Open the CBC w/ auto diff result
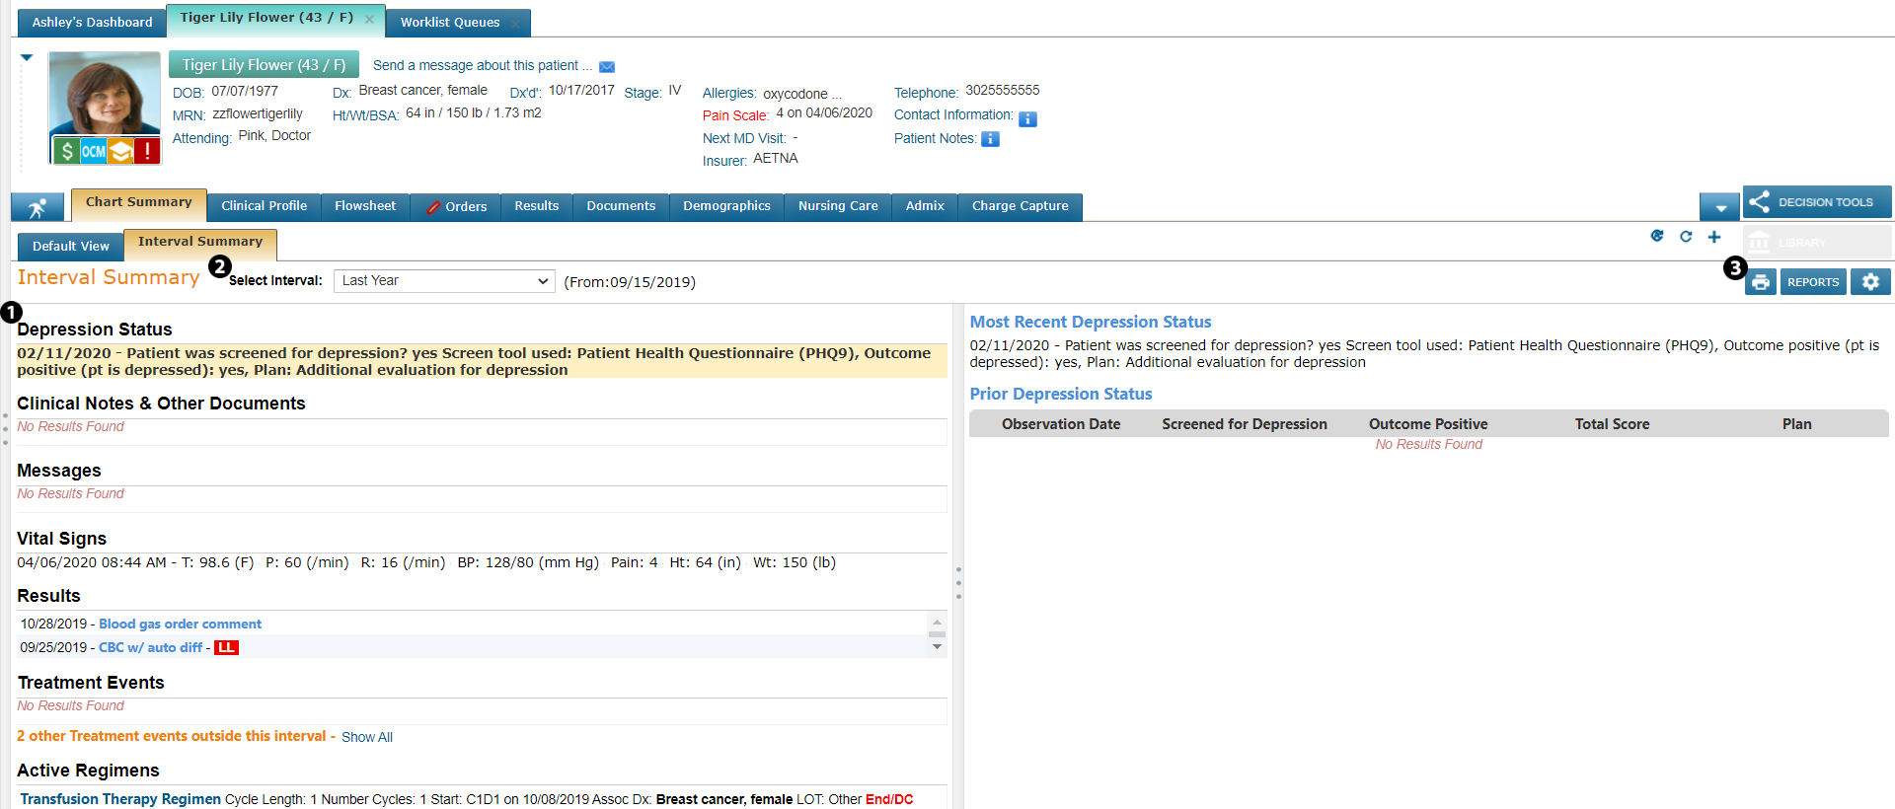Screen dimensions: 1895x809 (150, 648)
